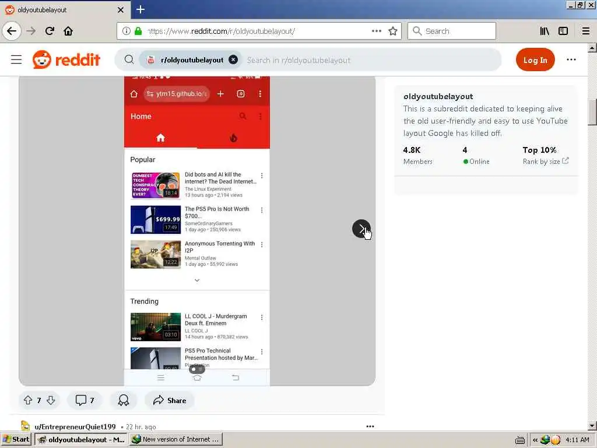Open Rank by size external link
Viewport: 597px width, 448px height.
click(x=546, y=161)
